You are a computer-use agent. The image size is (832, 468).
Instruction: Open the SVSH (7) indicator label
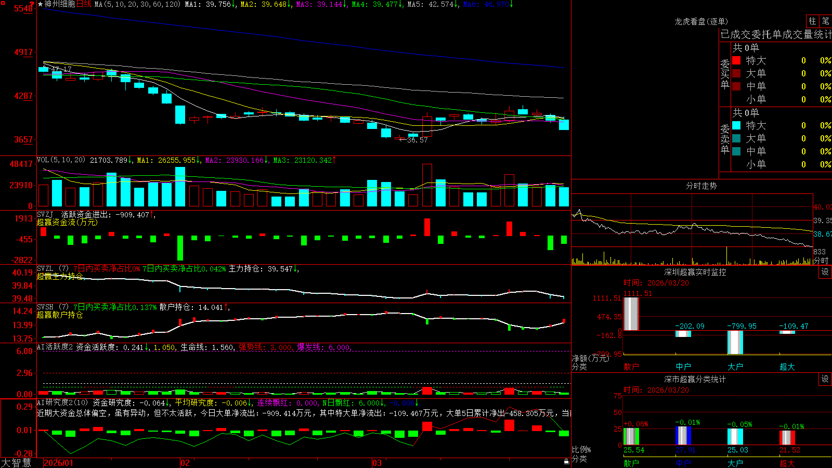[53, 307]
